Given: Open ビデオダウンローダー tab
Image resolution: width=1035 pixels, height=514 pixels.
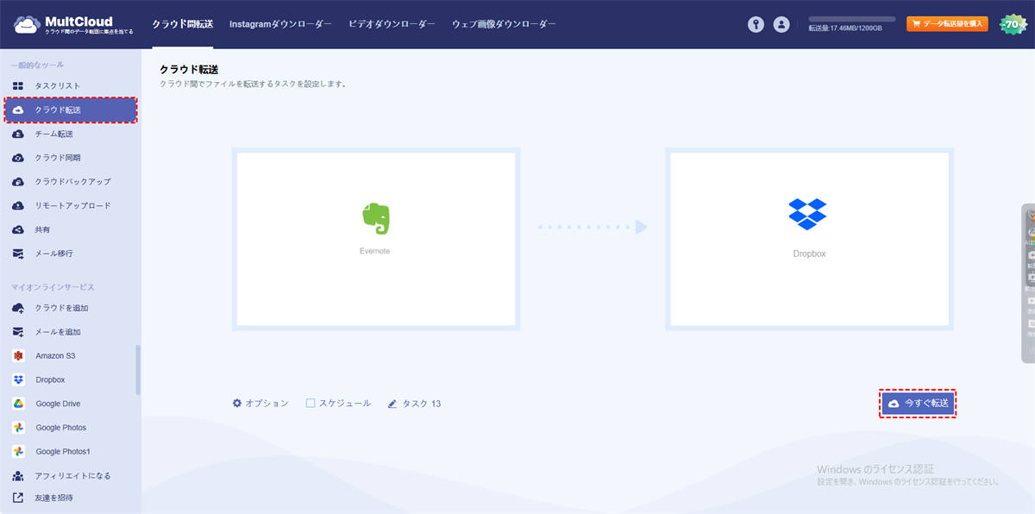Looking at the screenshot, I should (x=392, y=24).
